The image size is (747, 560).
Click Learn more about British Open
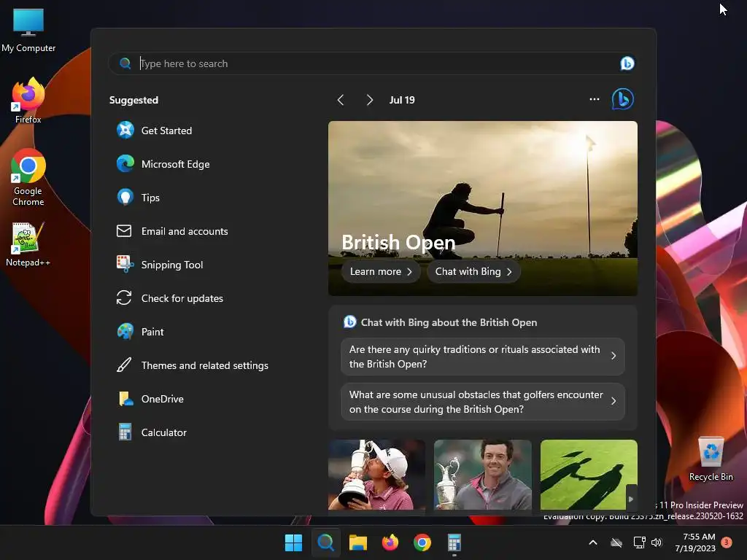[x=381, y=271]
